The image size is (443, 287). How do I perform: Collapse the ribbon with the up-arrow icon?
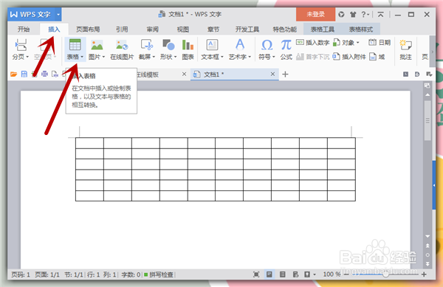pyautogui.click(x=381, y=15)
